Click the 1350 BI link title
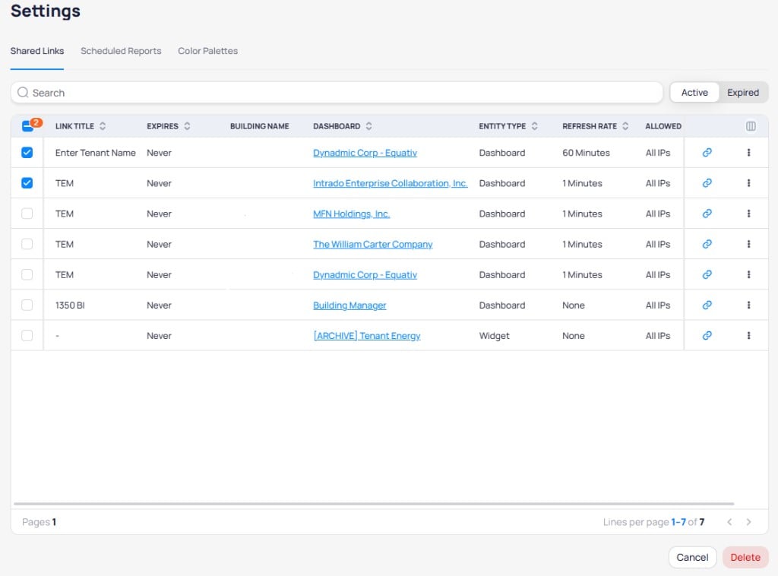Screen dimensions: 778x576 pyautogui.click(x=70, y=305)
